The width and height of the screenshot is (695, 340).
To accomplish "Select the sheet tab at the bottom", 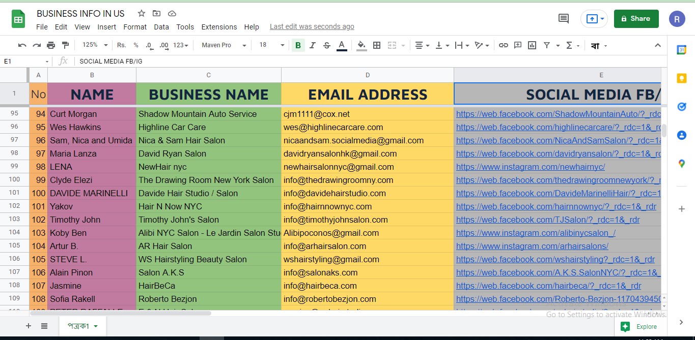I will [x=79, y=326].
